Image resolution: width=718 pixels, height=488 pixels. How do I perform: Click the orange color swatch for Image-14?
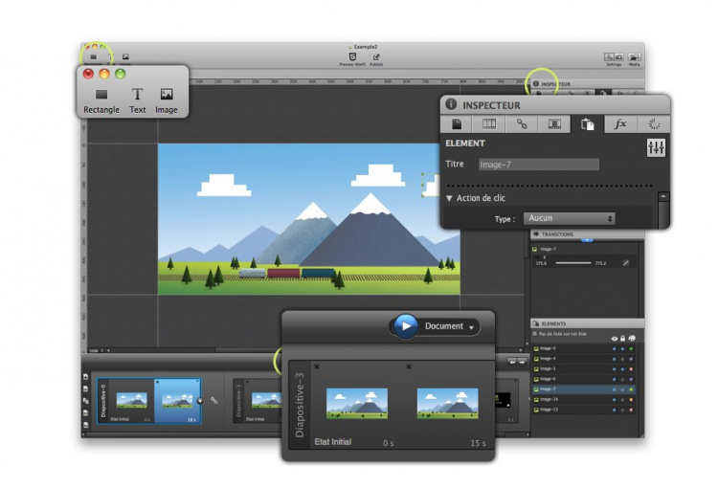[632, 400]
